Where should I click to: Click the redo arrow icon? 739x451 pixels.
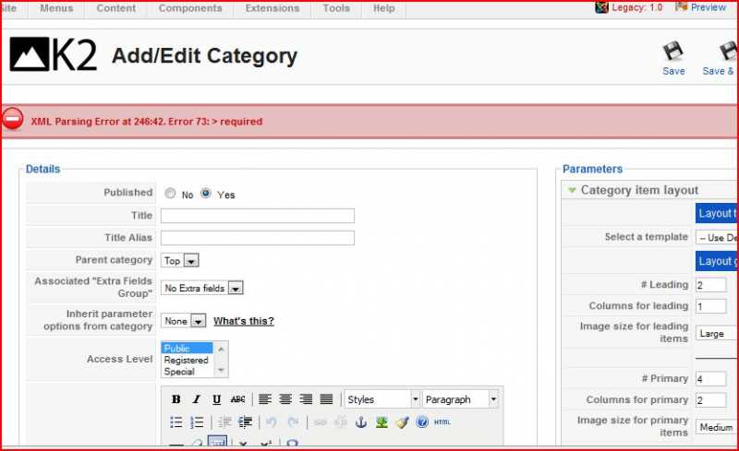pos(293,421)
